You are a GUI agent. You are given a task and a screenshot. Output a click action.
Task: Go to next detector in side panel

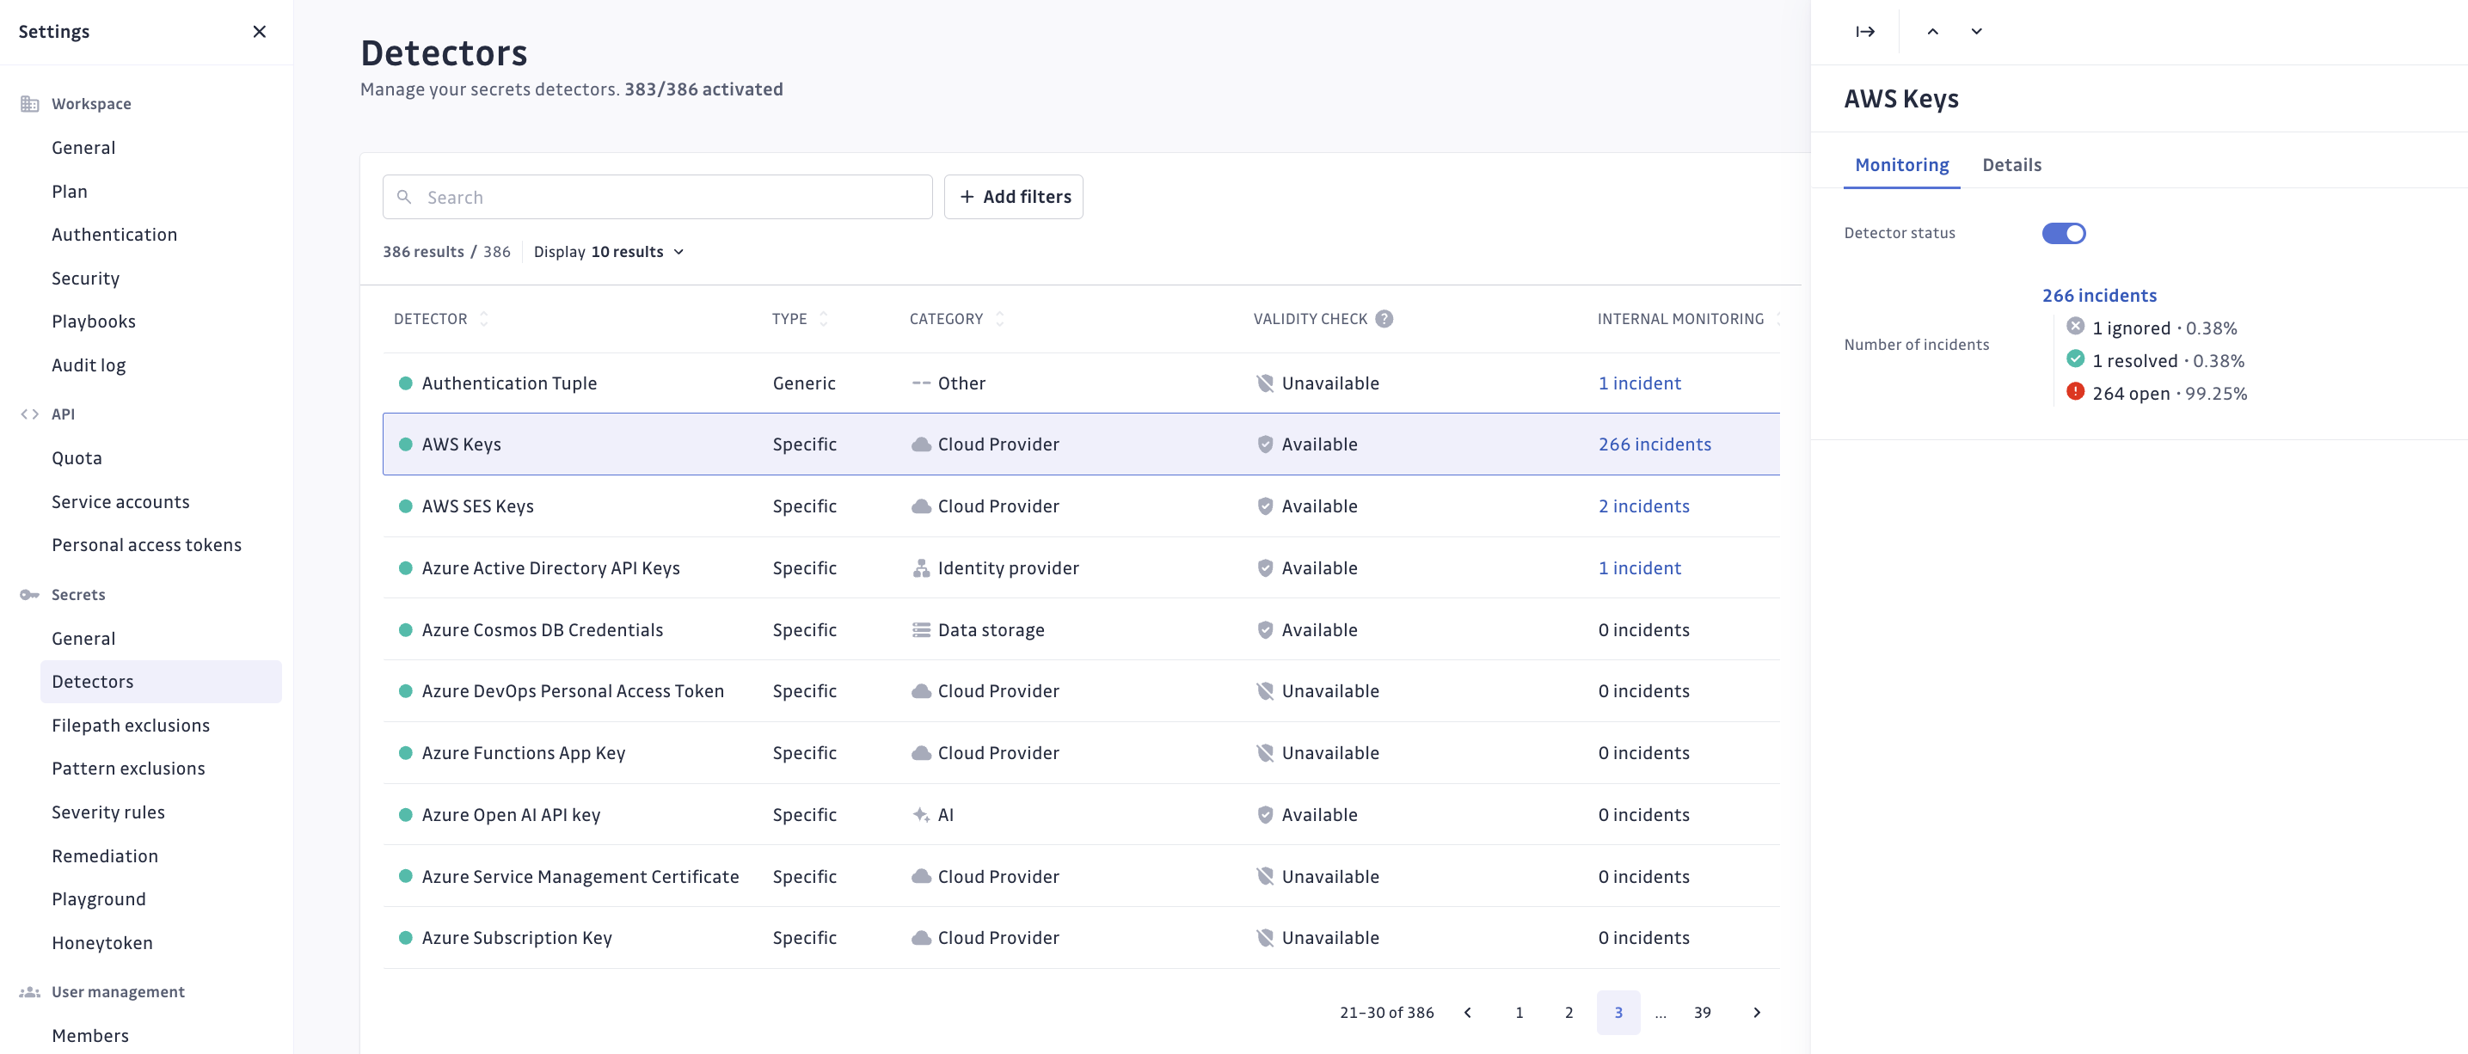[x=1975, y=32]
